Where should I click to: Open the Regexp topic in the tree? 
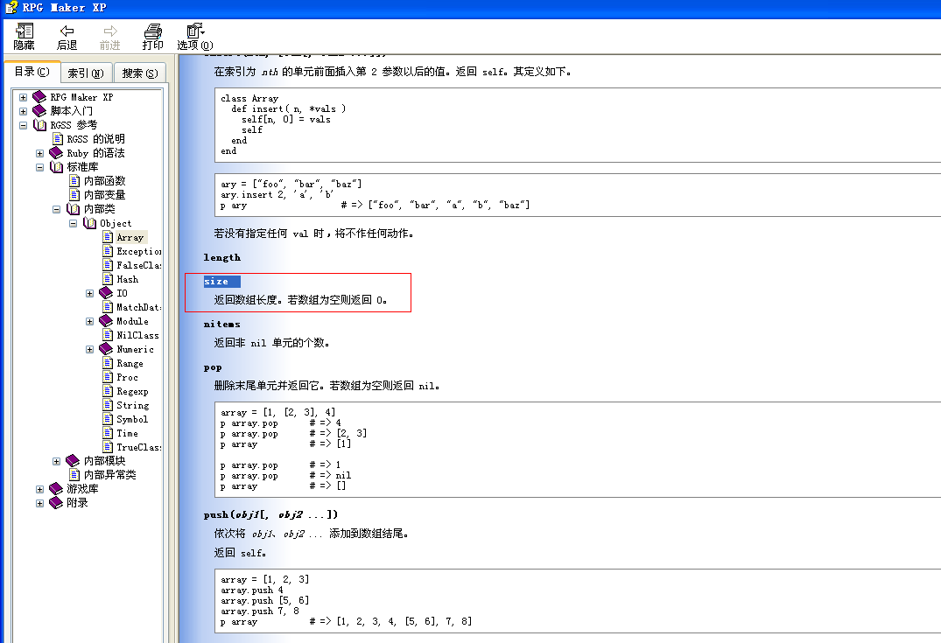[132, 391]
